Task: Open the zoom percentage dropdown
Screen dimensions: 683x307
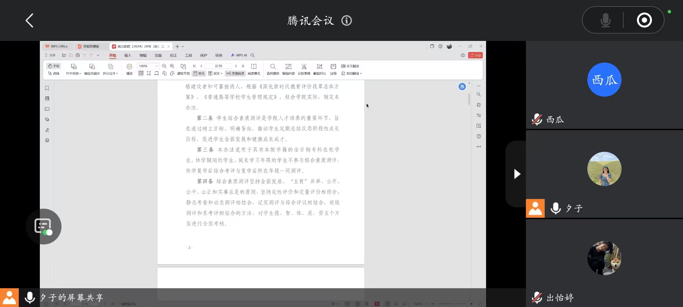Action: 156,66
